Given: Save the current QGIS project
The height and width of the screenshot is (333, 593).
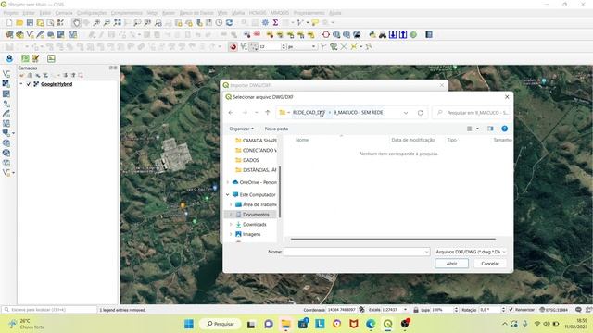Looking at the screenshot, I should click(30, 22).
